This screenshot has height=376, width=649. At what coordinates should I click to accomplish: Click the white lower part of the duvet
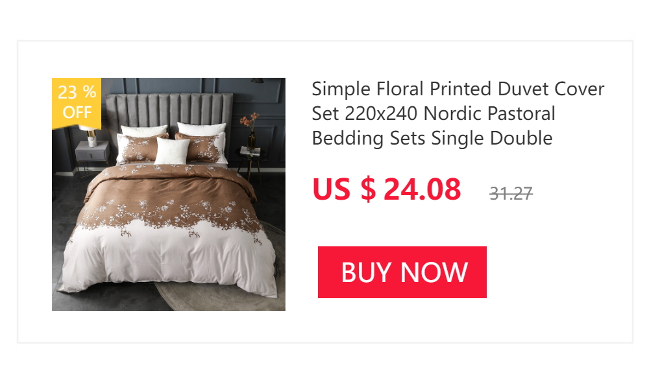tap(169, 261)
